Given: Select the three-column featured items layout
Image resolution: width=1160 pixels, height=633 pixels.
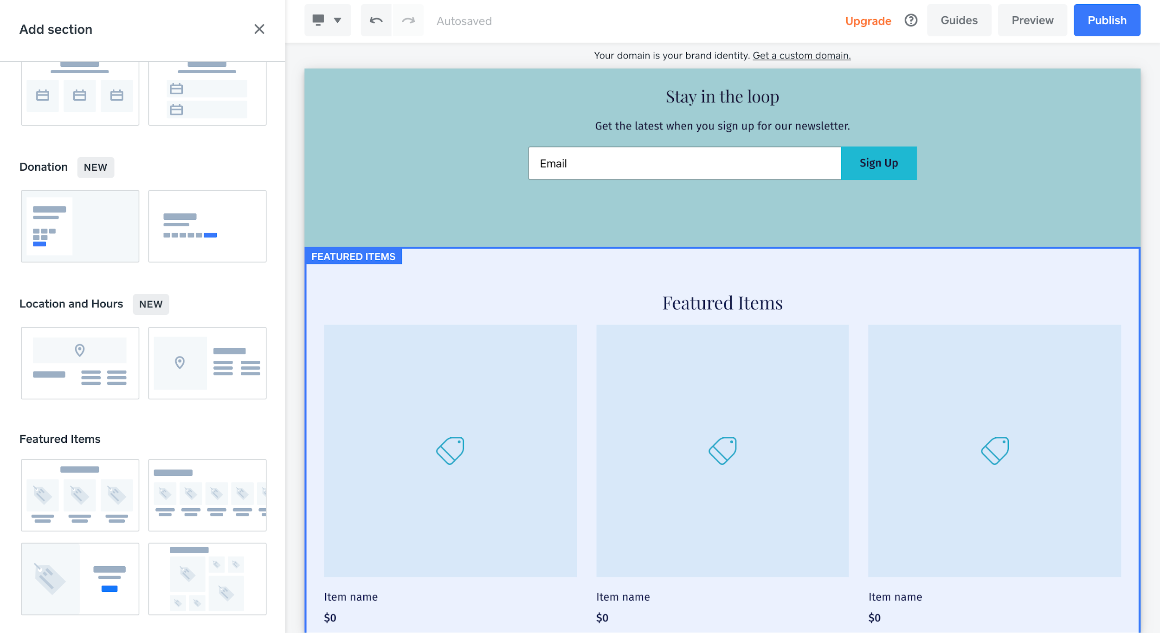Looking at the screenshot, I should pos(80,495).
